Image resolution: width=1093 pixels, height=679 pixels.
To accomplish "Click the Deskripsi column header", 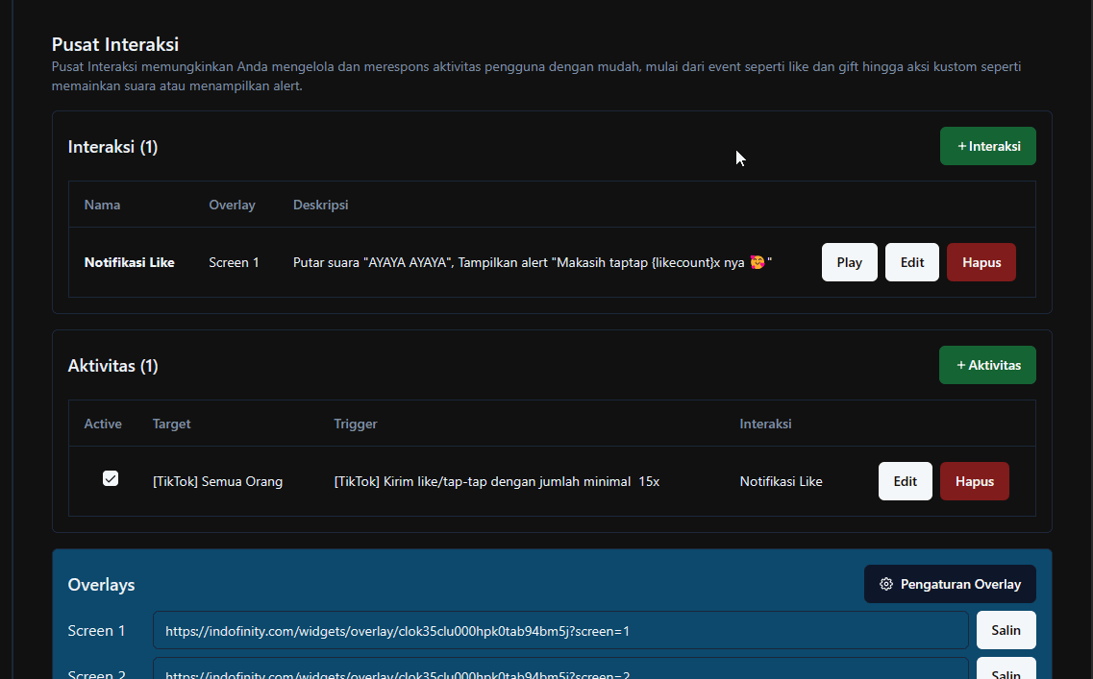I will tap(320, 205).
